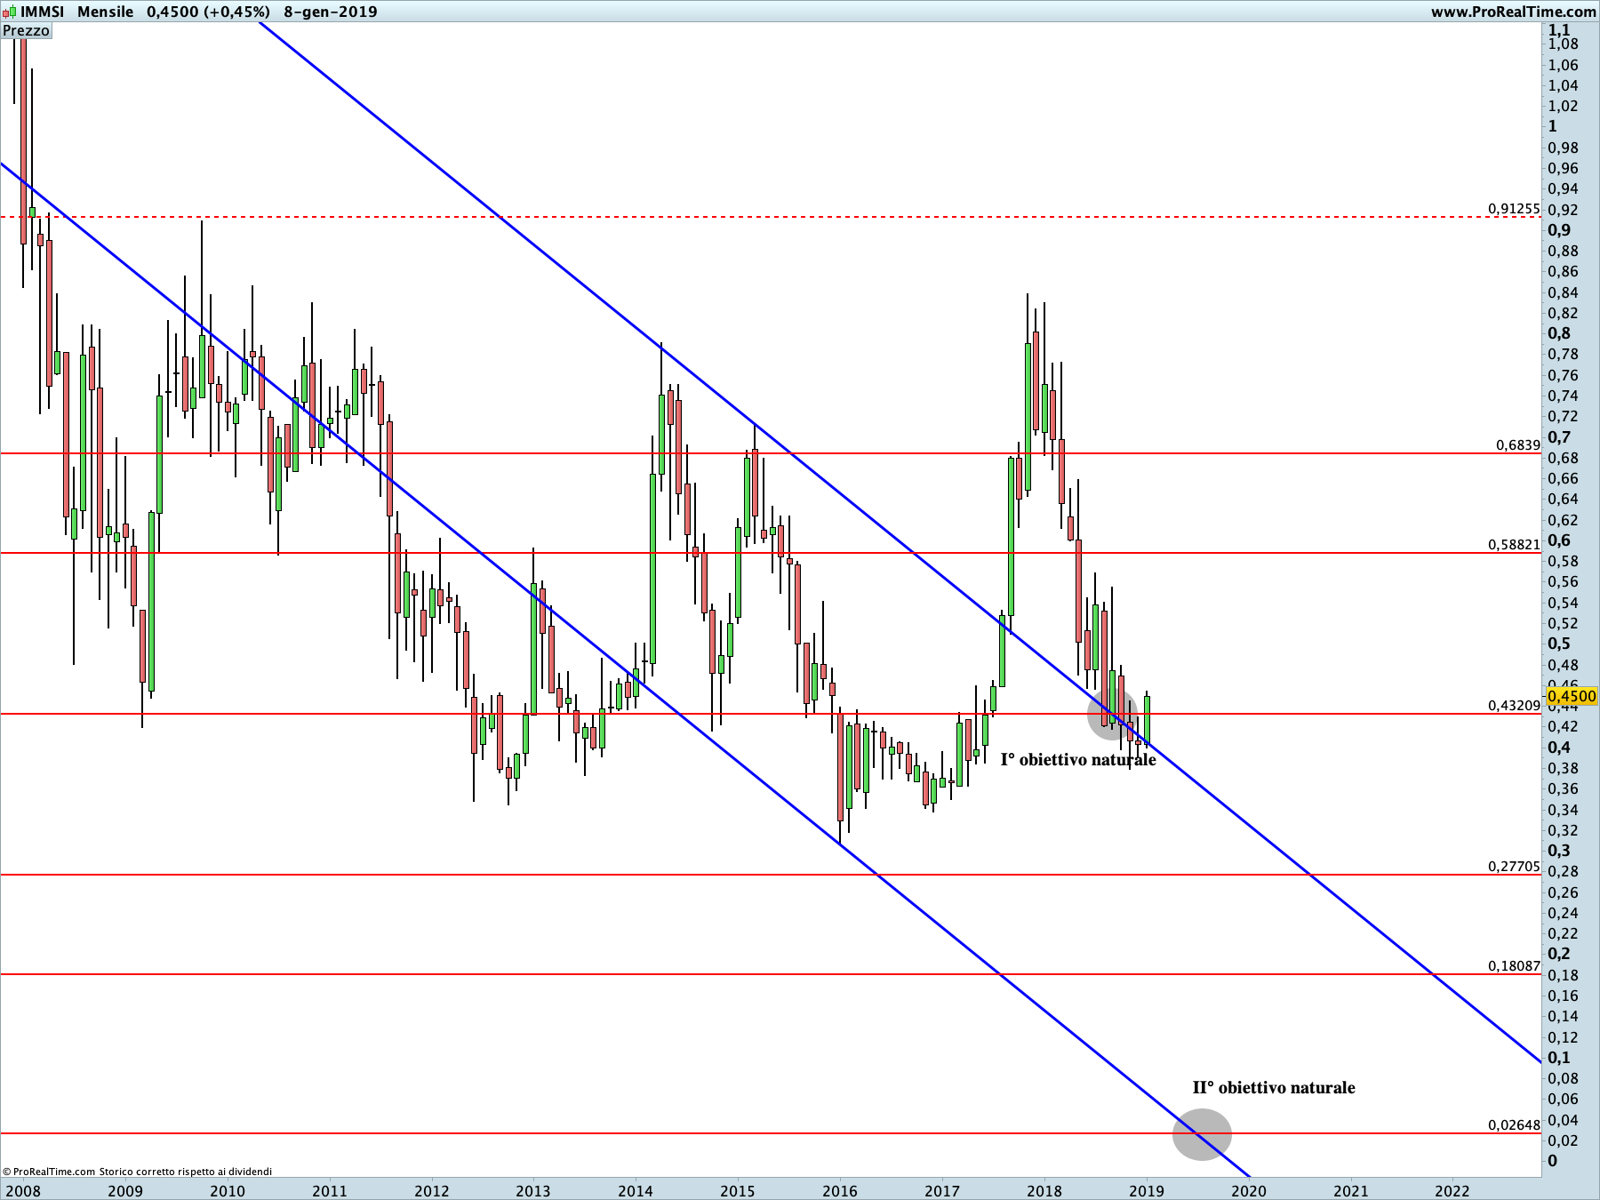Click the 2008 label on time axis
Image resolution: width=1600 pixels, height=1200 pixels.
[x=23, y=1191]
